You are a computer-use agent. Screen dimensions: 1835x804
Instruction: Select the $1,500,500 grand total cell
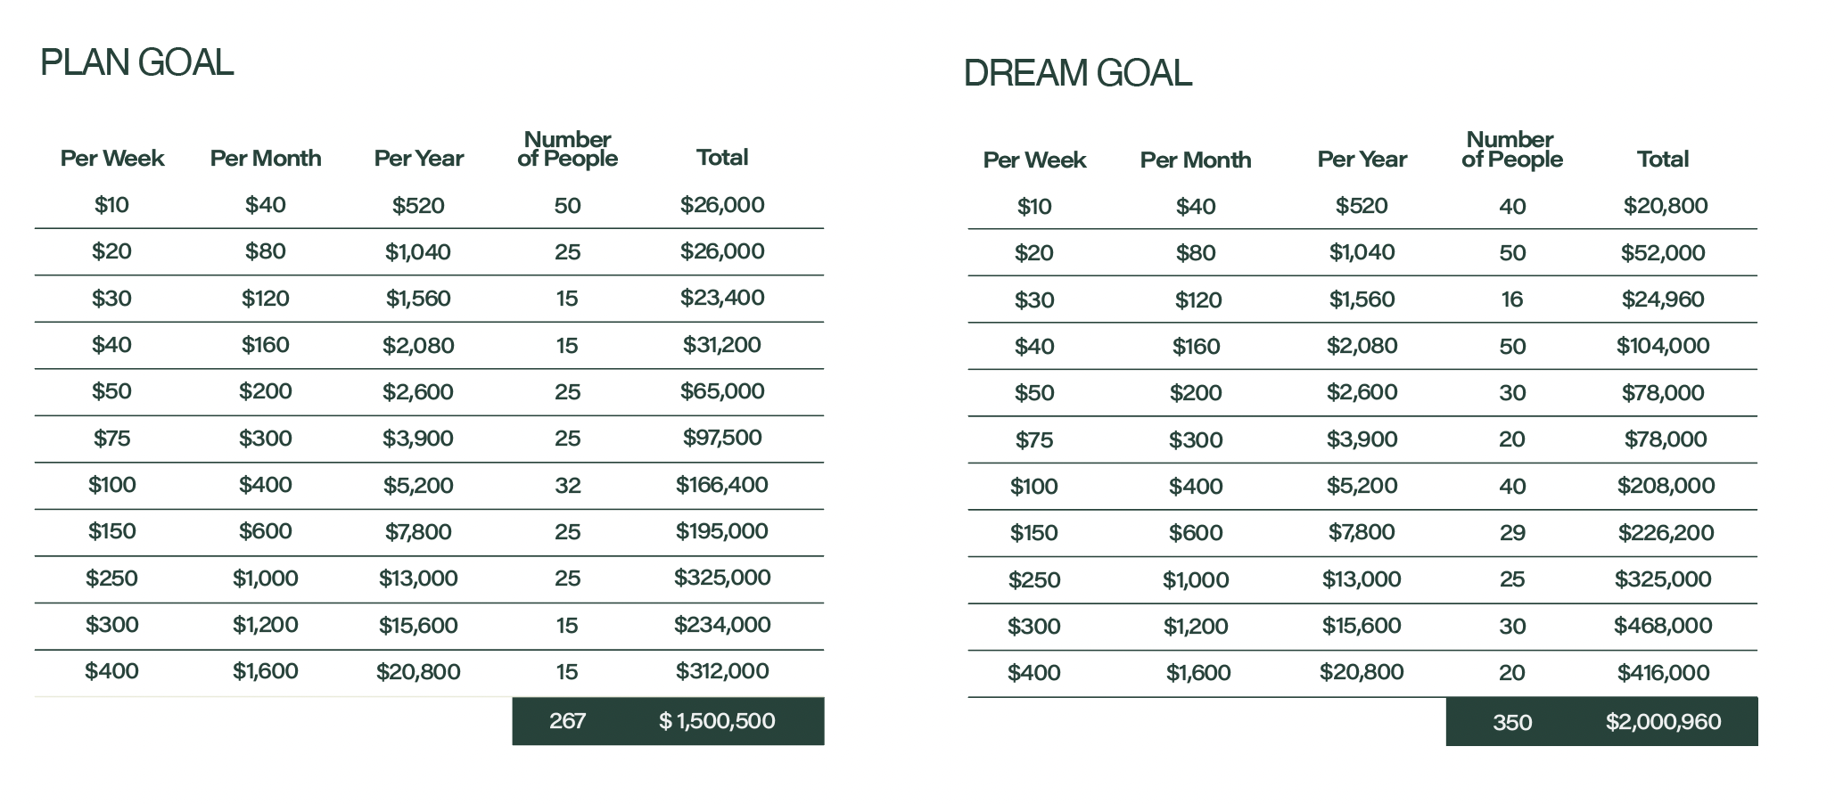tap(717, 721)
